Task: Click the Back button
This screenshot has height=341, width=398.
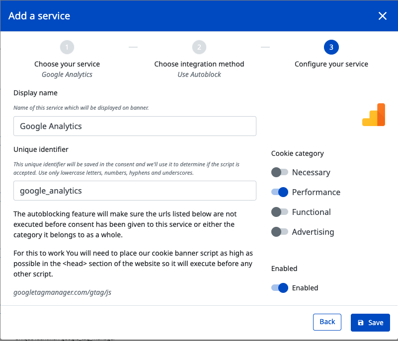Action: tap(327, 322)
